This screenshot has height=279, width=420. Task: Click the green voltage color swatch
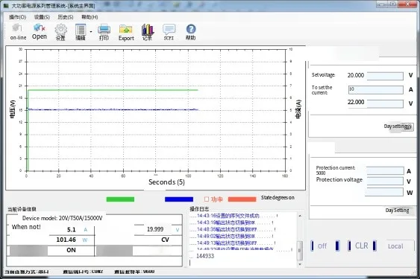click(120, 199)
